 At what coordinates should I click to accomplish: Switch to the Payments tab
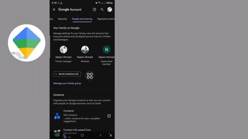tap(106, 19)
